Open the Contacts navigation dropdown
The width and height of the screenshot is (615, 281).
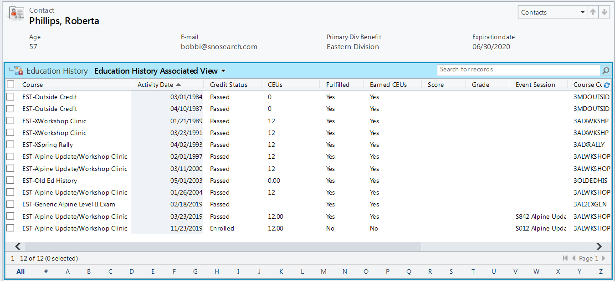coord(552,12)
